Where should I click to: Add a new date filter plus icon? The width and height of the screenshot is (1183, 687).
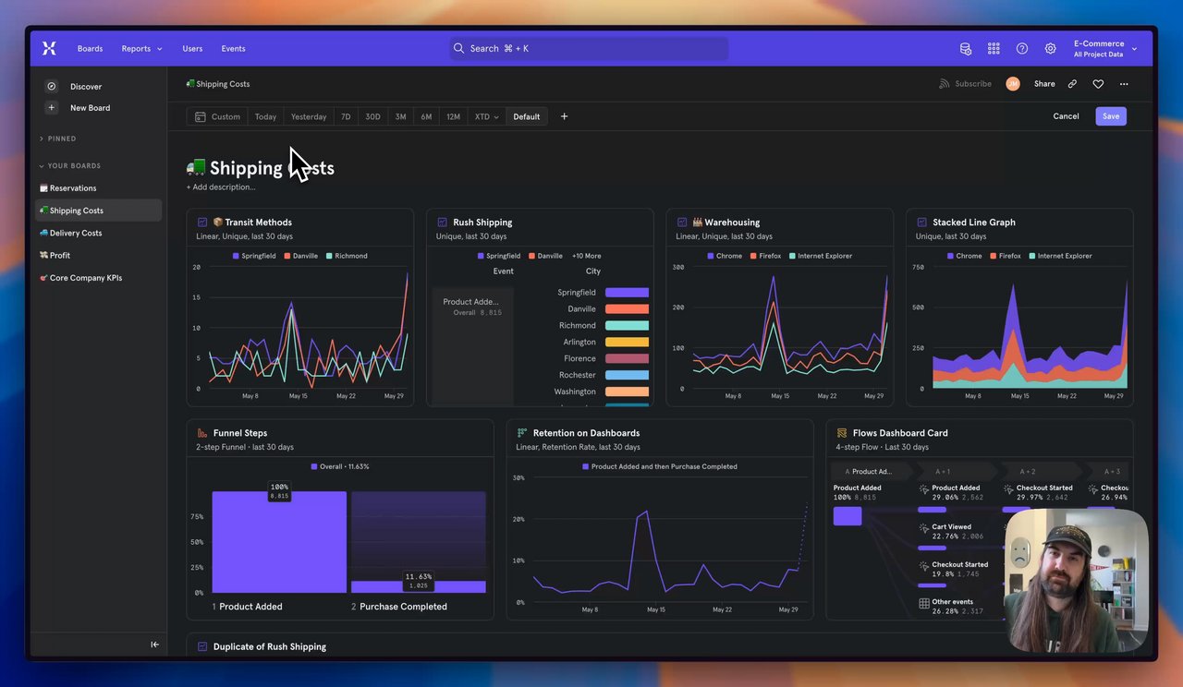(565, 116)
